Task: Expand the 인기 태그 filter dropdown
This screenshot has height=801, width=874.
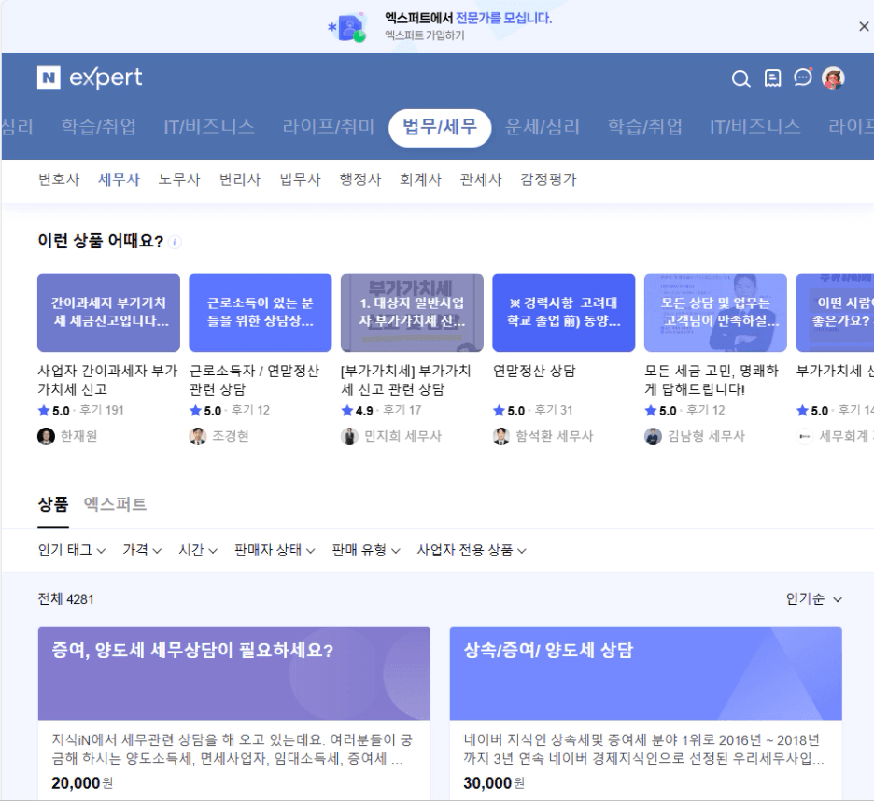Action: [72, 551]
